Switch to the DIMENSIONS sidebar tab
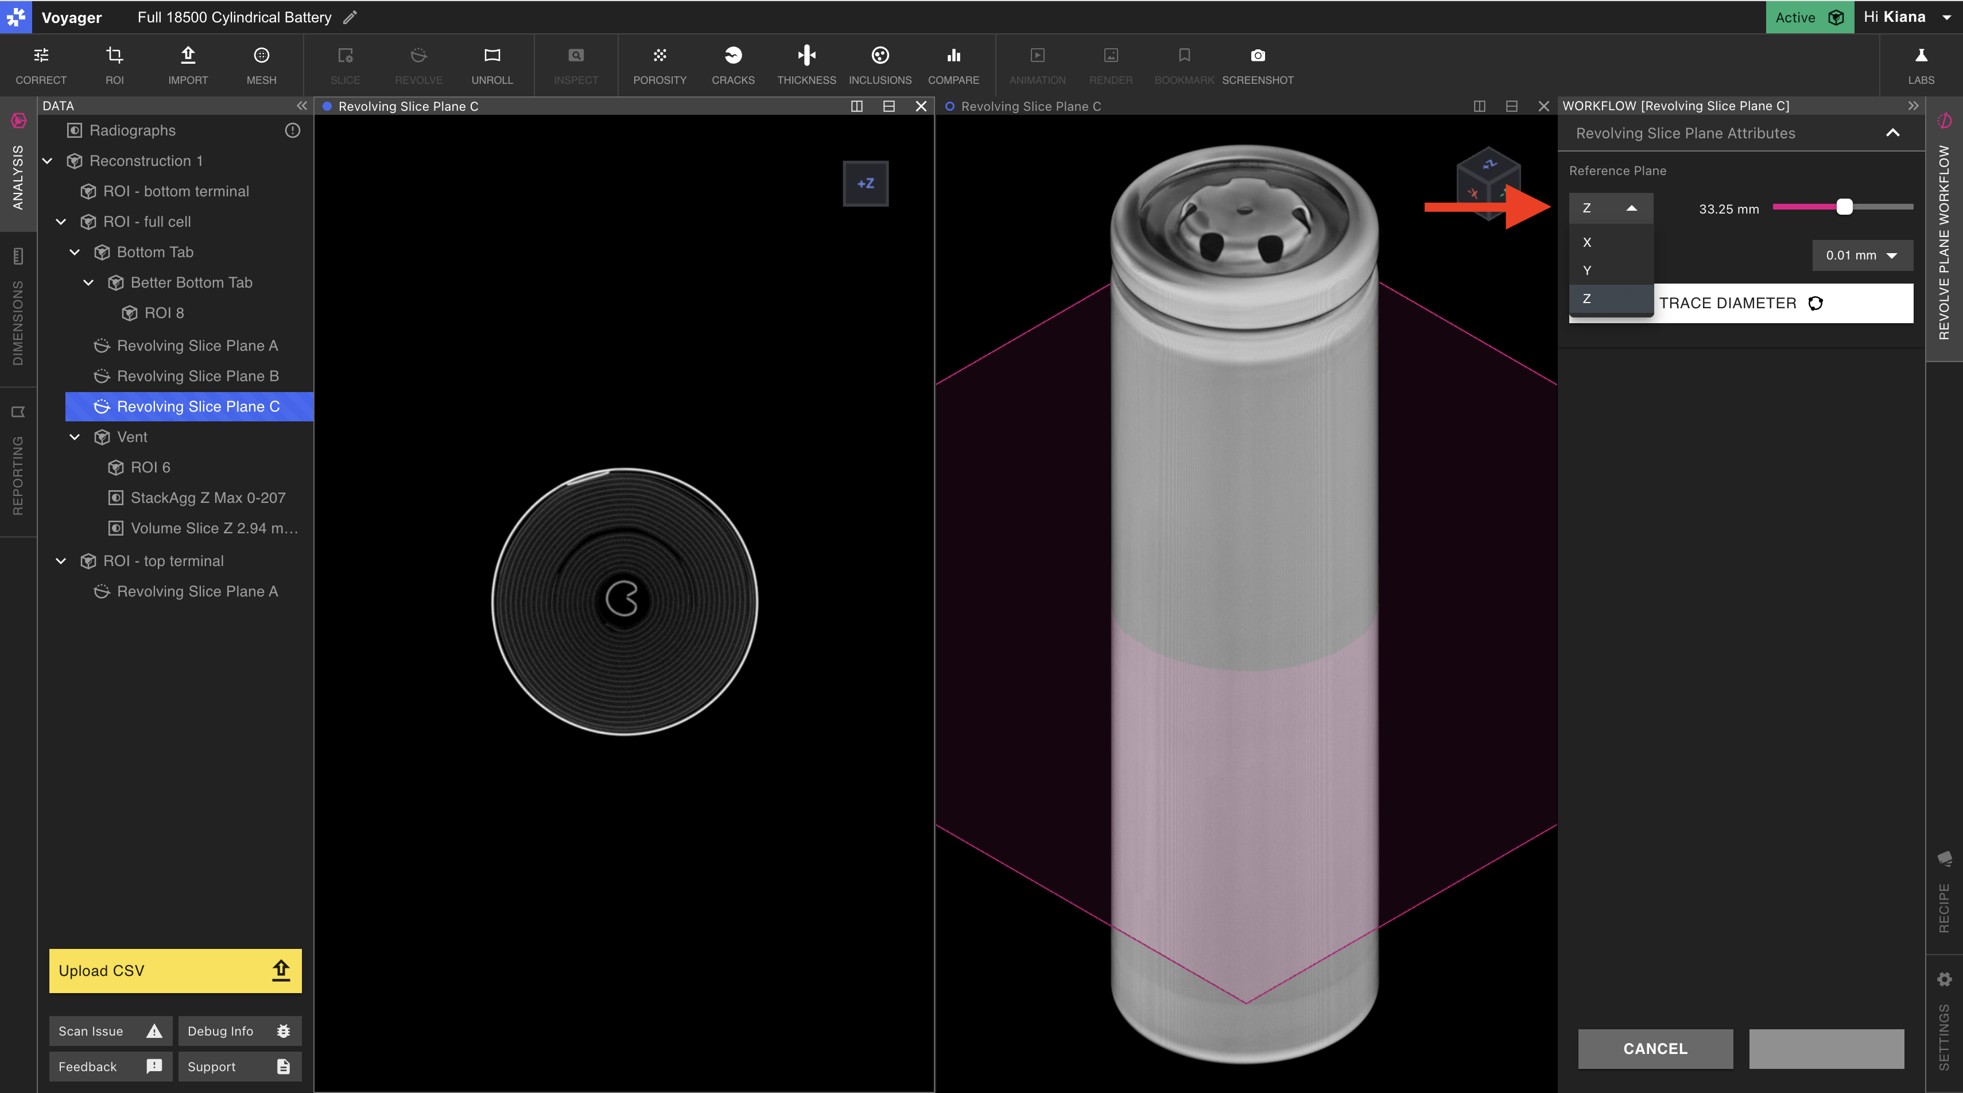This screenshot has height=1093, width=1963. pos(18,307)
